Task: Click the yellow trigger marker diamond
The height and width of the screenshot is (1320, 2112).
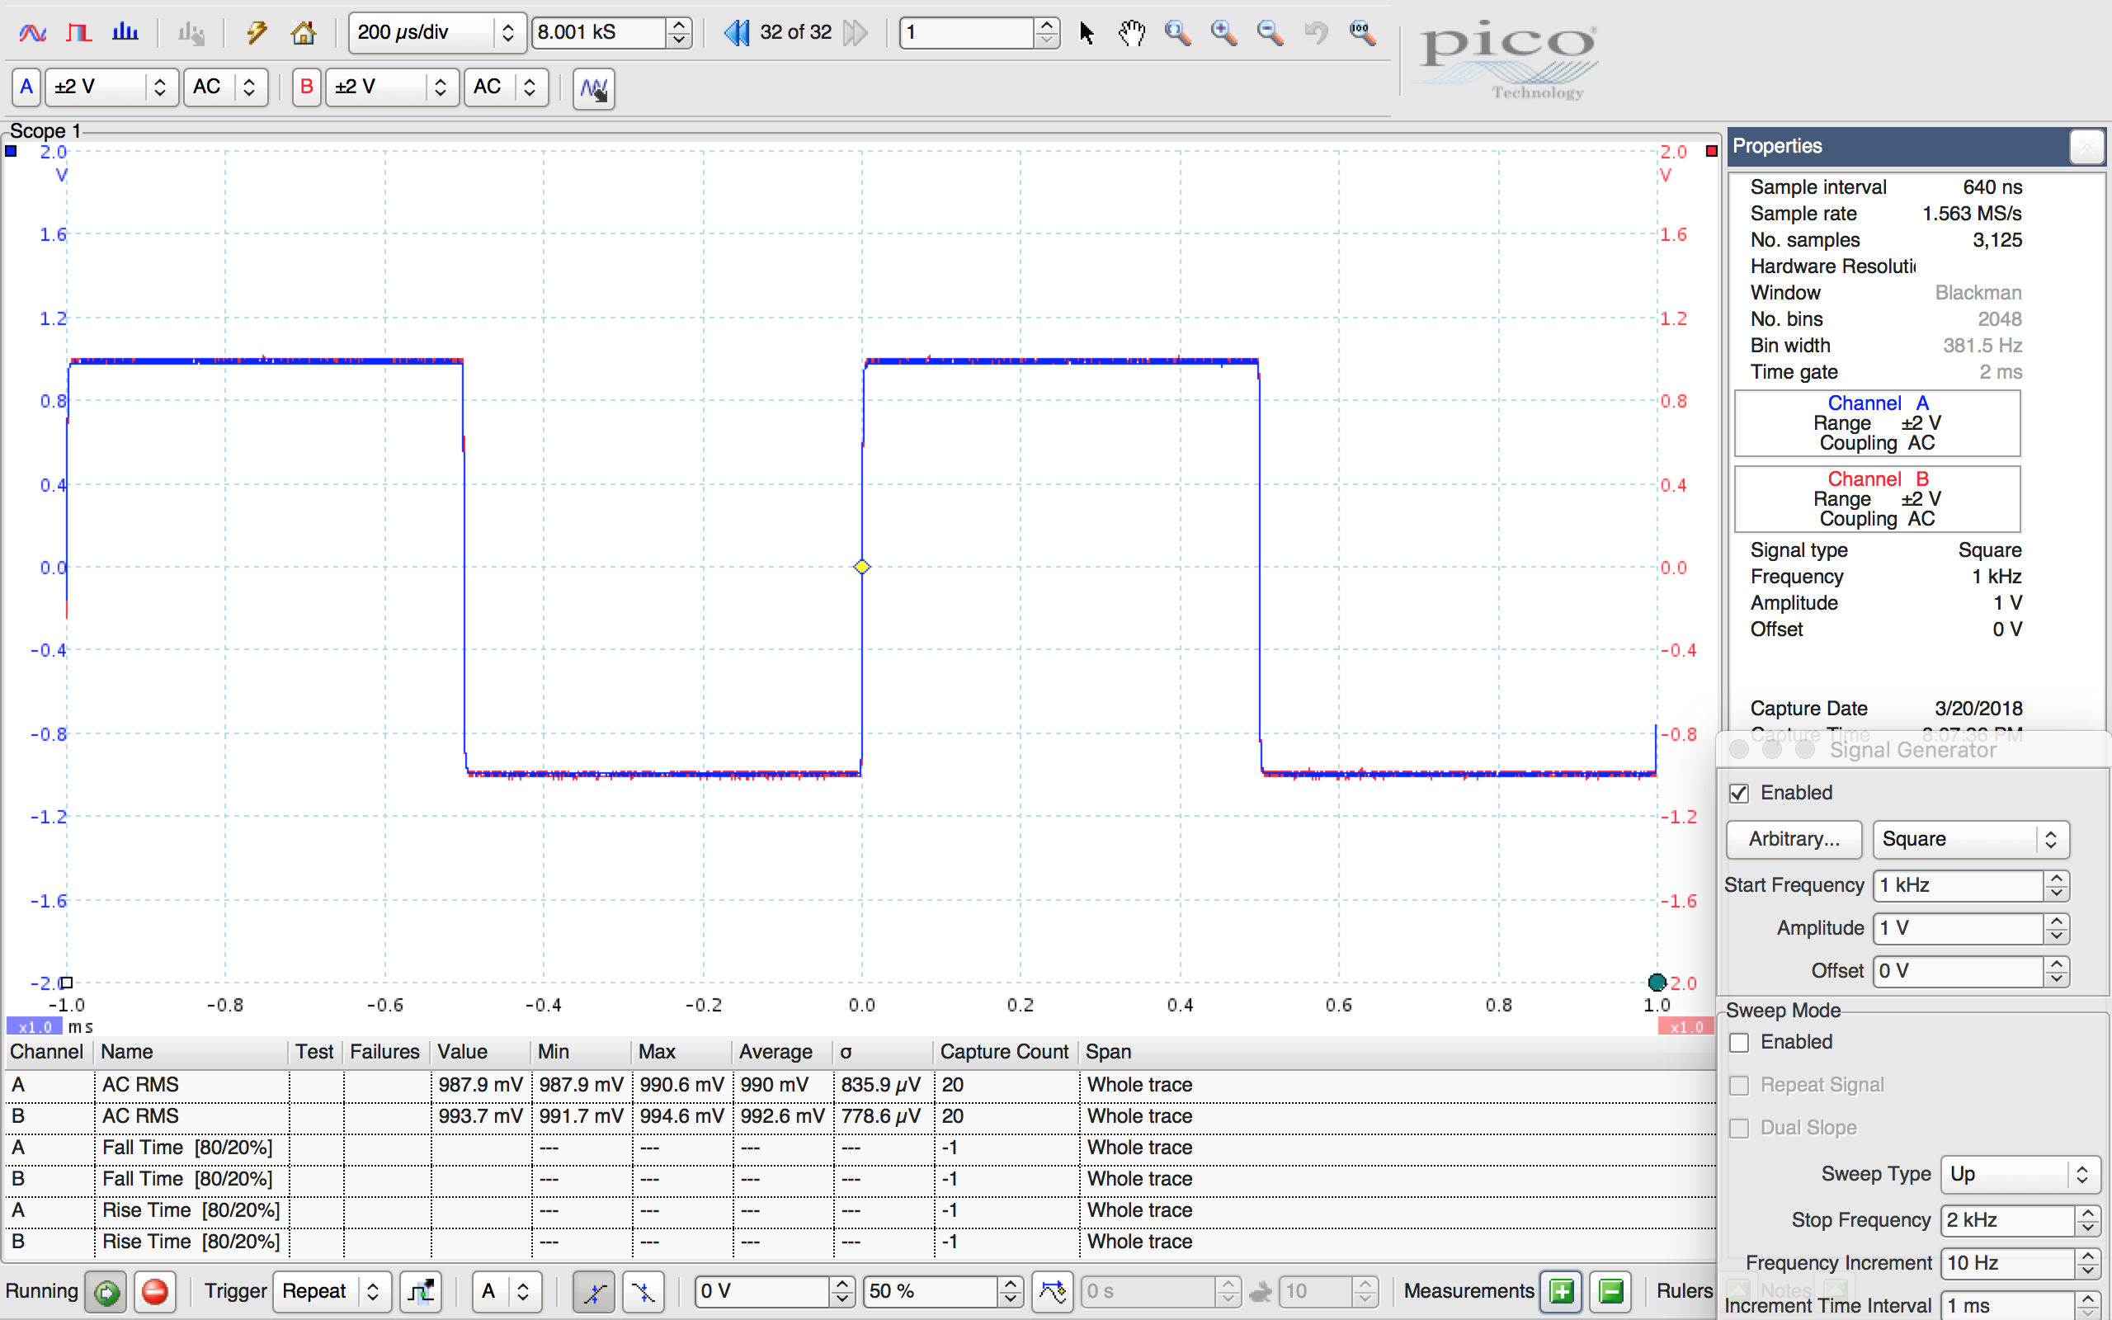Action: coord(861,567)
